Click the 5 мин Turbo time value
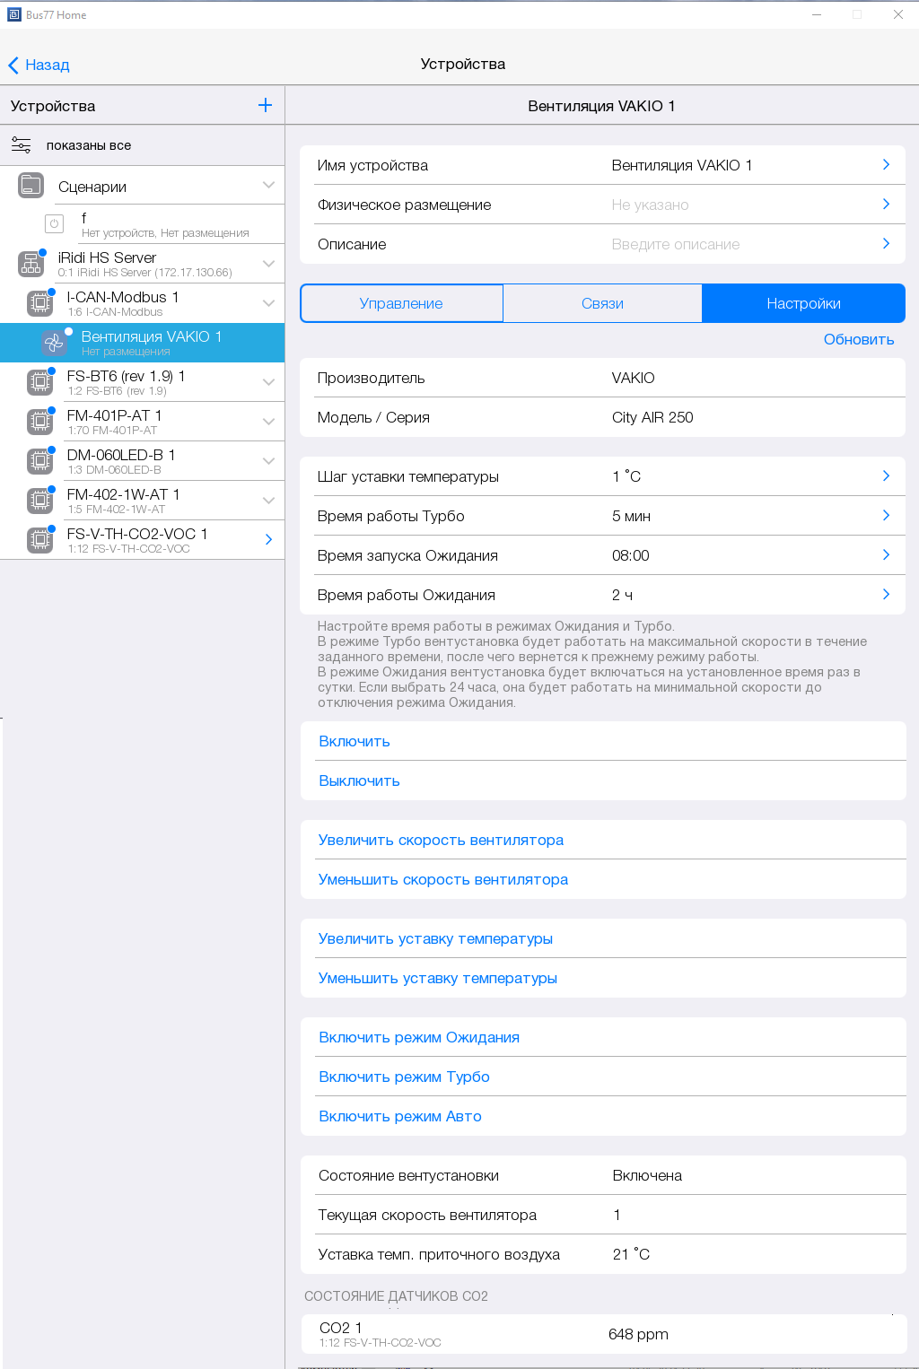The width and height of the screenshot is (919, 1369). tap(631, 516)
